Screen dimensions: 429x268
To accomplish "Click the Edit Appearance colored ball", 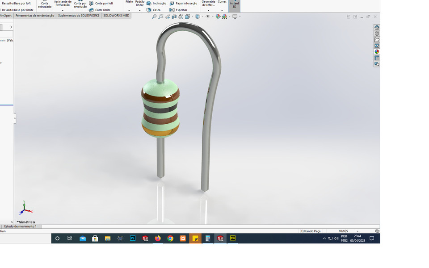I will [218, 17].
